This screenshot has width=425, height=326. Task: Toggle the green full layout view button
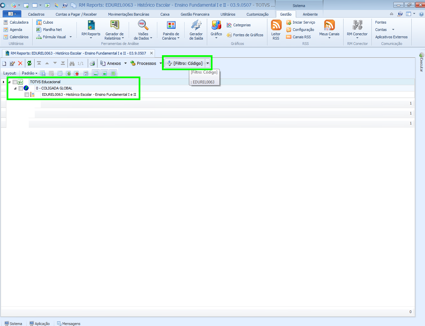pos(113,73)
